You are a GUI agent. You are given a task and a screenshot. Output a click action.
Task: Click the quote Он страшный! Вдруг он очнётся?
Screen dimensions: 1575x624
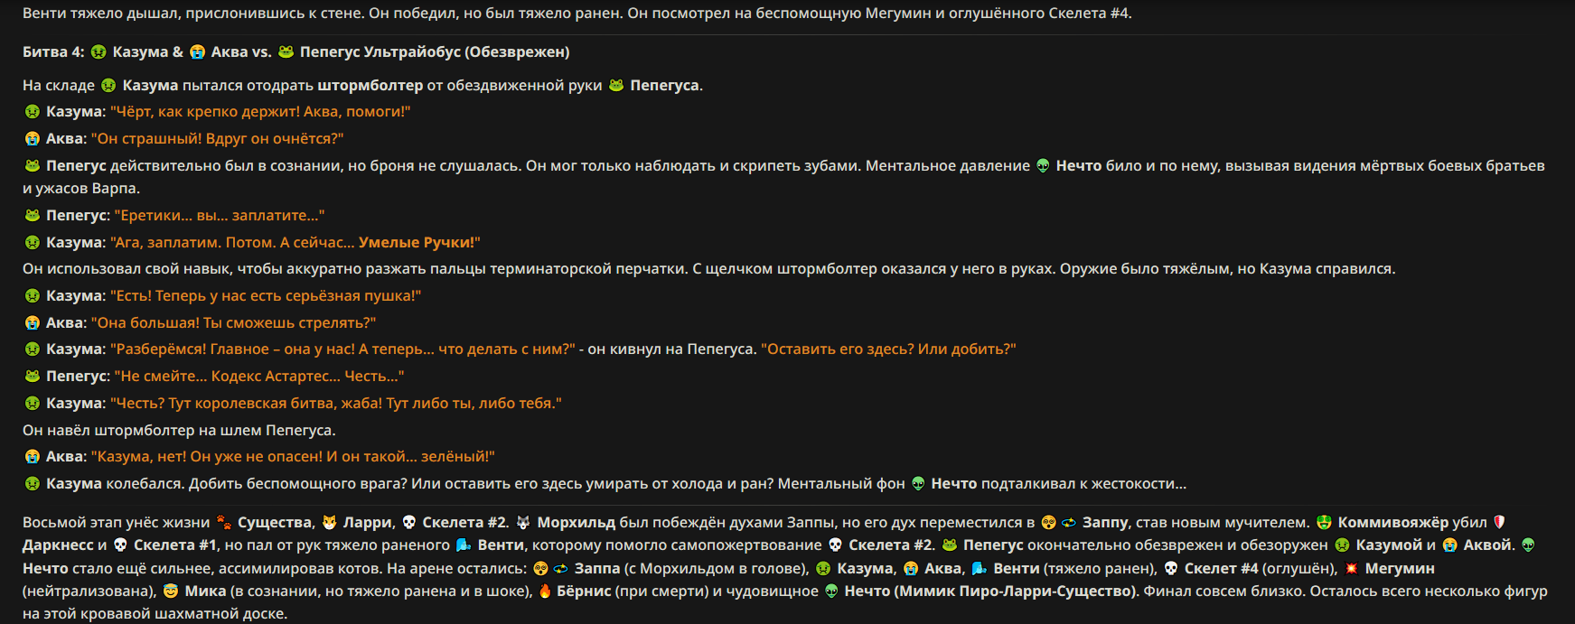(x=217, y=139)
